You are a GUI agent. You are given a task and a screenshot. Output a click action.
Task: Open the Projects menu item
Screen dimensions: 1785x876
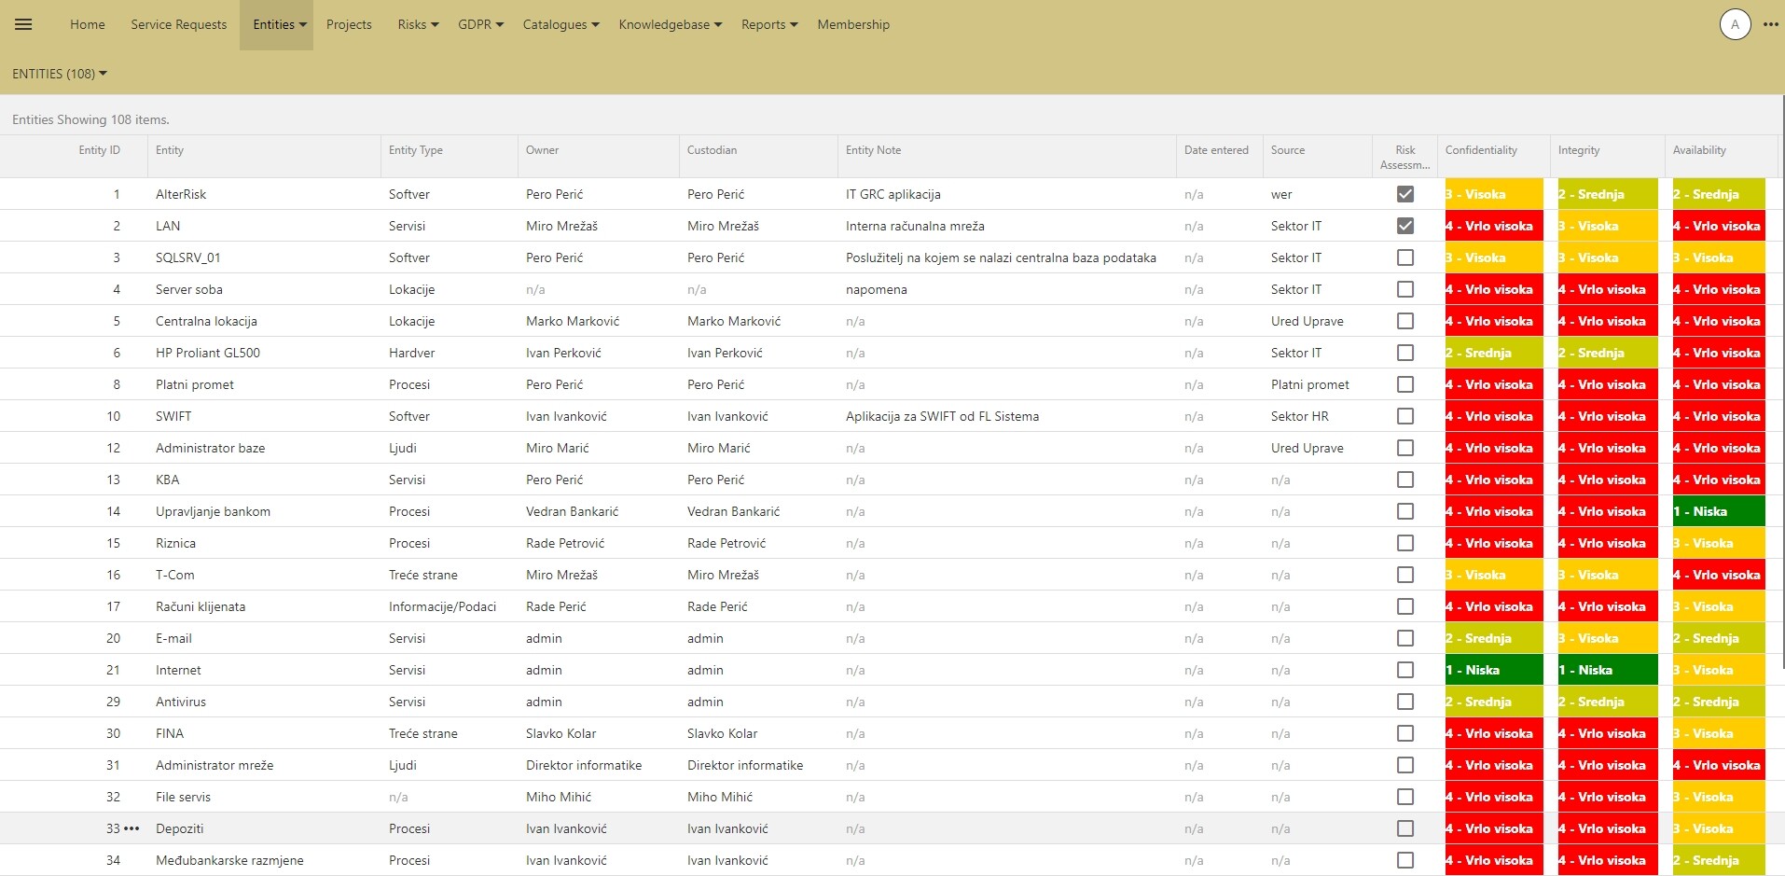(349, 25)
